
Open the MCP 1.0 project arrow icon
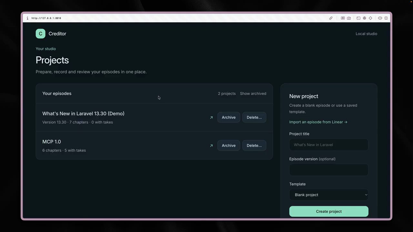pos(211,146)
